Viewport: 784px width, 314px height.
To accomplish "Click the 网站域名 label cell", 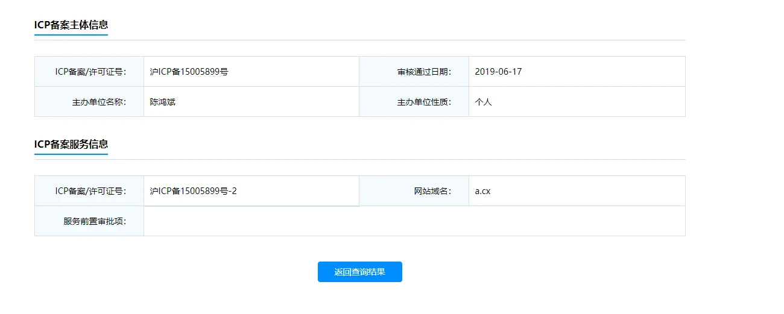I will click(x=432, y=191).
